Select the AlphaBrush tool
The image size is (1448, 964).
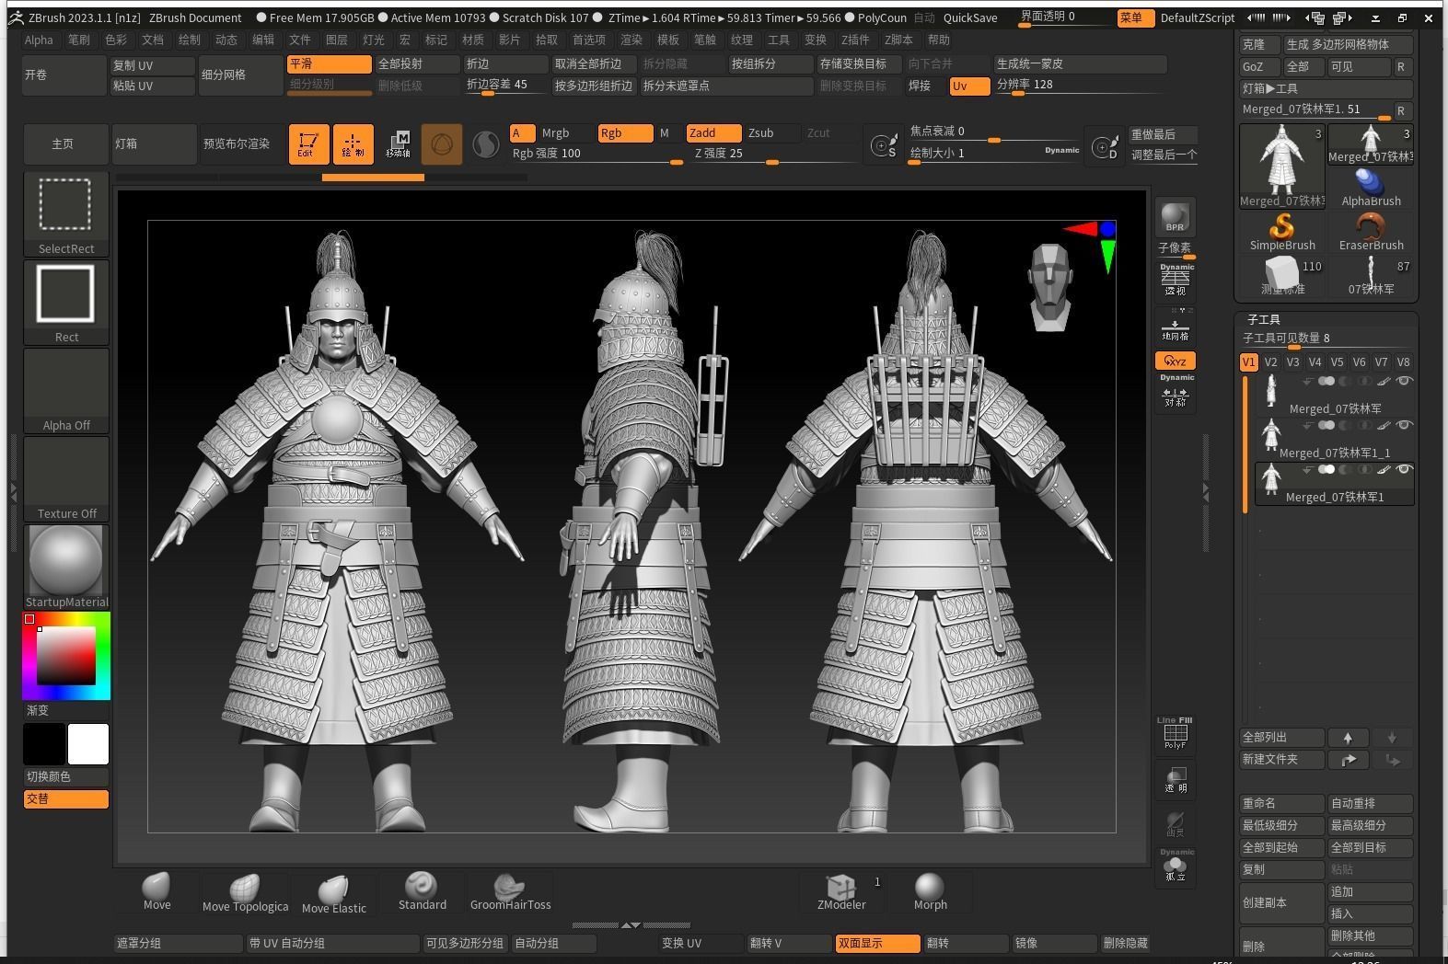(1371, 188)
